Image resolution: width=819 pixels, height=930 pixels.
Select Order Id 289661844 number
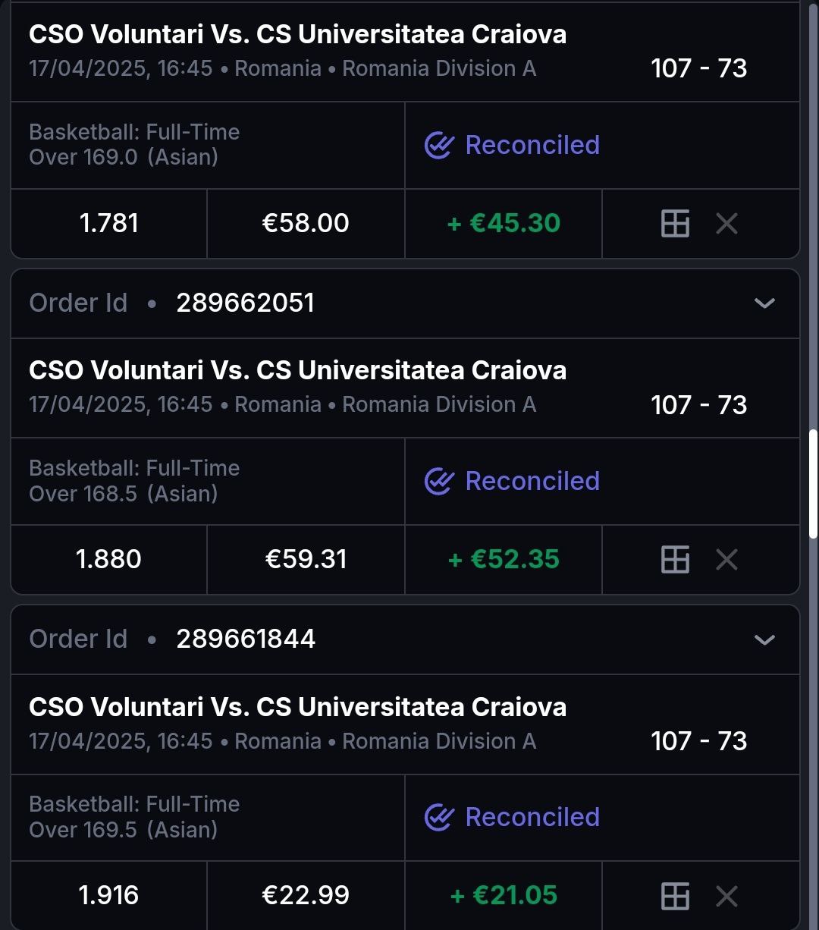coord(246,639)
